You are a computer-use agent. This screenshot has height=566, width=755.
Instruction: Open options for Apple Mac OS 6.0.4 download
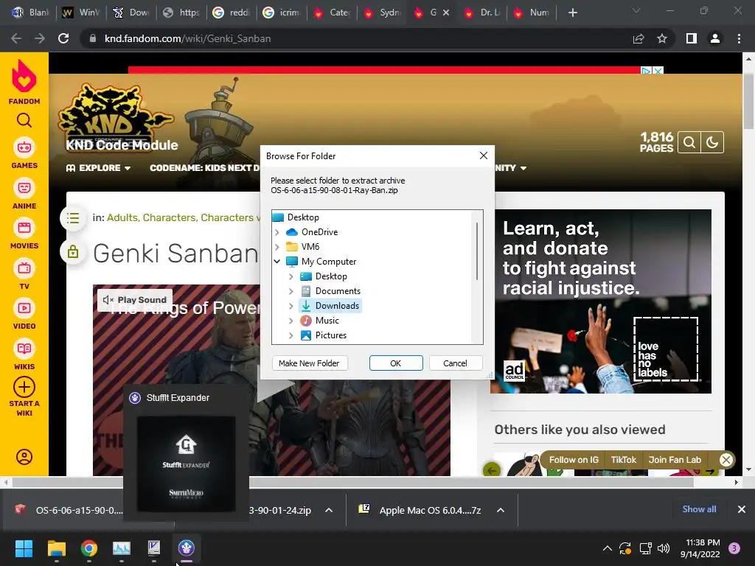(x=501, y=510)
